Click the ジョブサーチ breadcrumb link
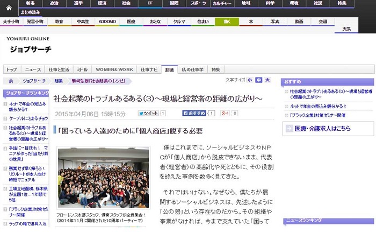376x232 pixels. (x=34, y=81)
